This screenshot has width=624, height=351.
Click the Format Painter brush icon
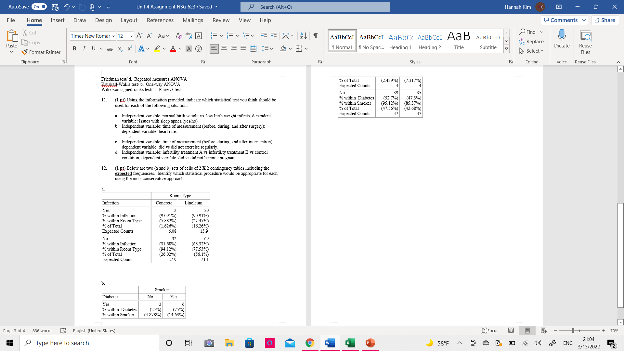[25, 52]
